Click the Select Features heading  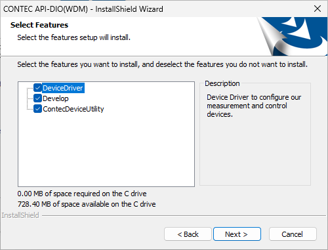(x=39, y=25)
